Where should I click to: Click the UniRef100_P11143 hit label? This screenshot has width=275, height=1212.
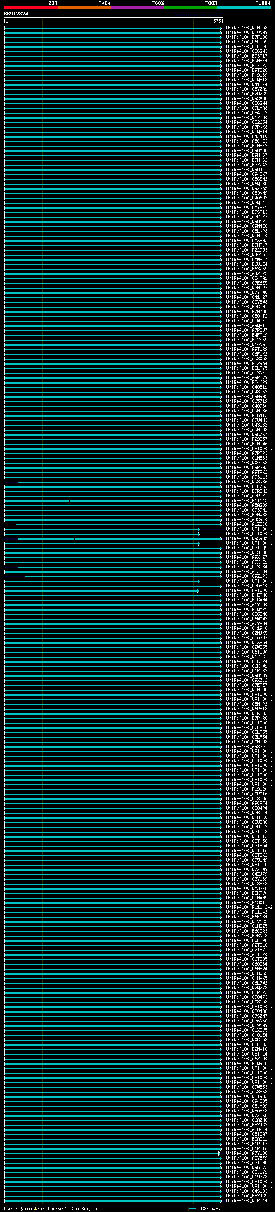(x=247, y=501)
